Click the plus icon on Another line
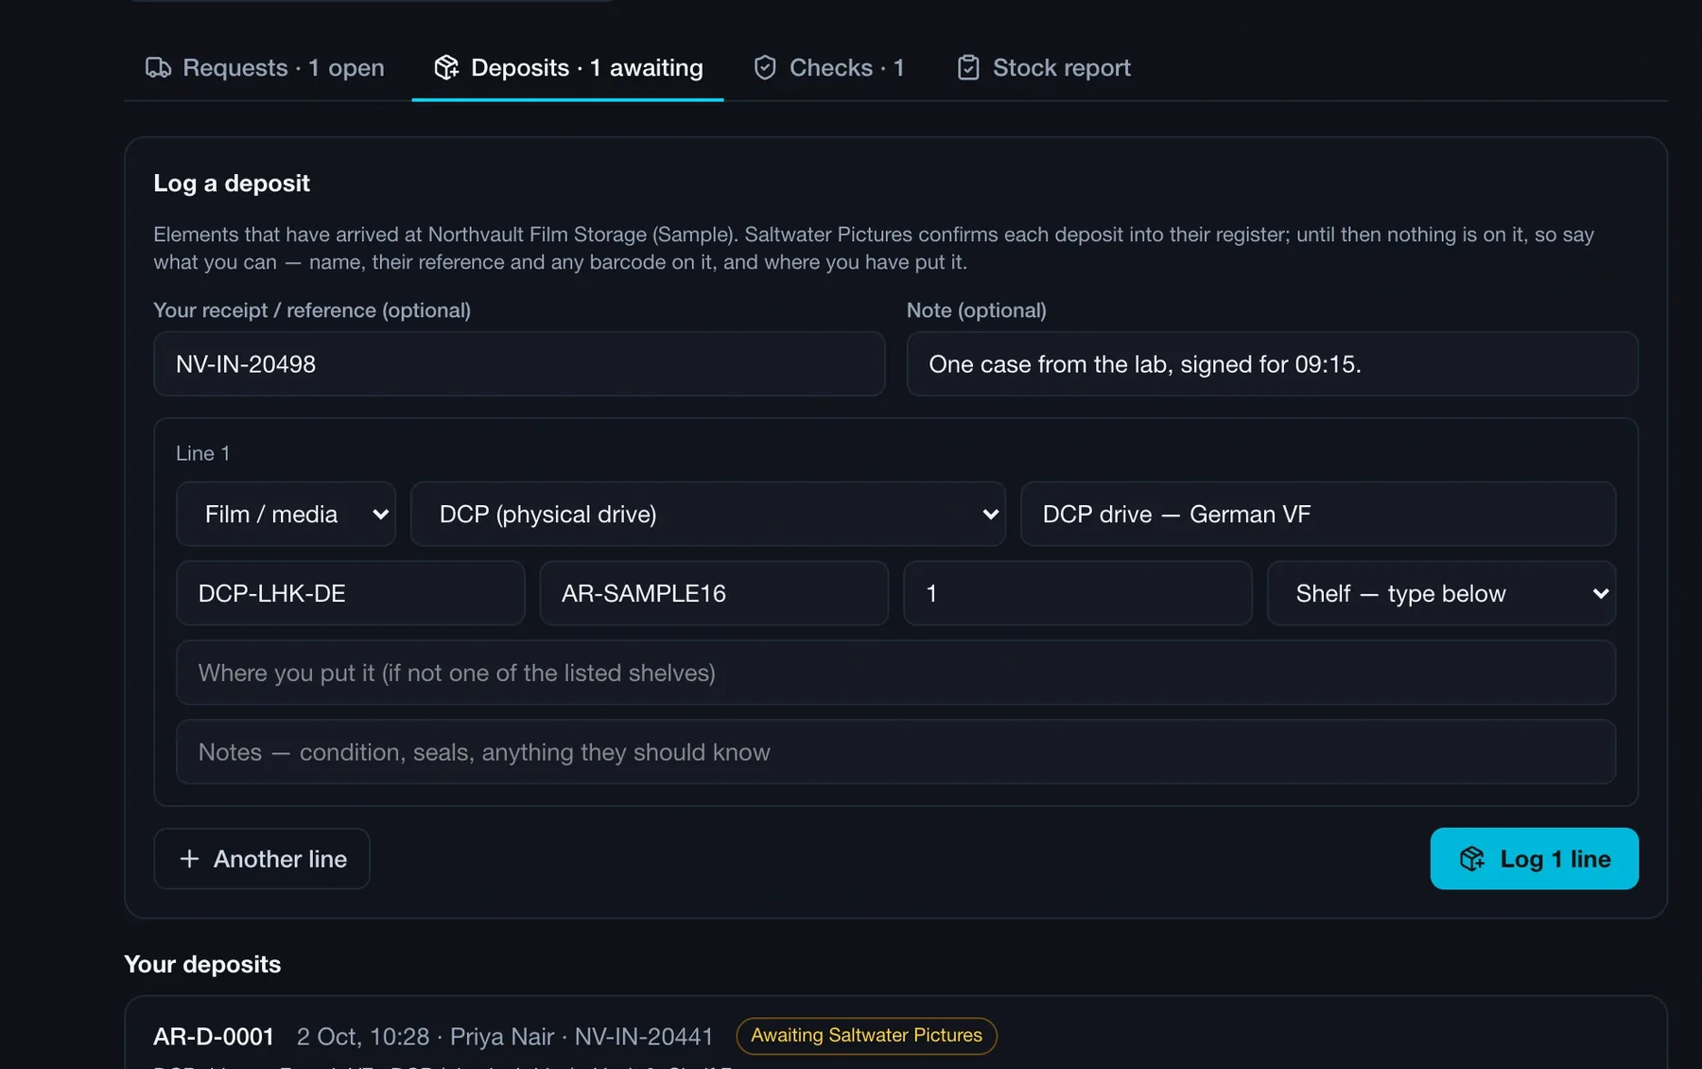This screenshot has height=1069, width=1702. point(189,859)
